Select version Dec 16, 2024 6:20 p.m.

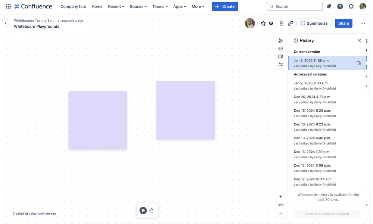(327, 113)
